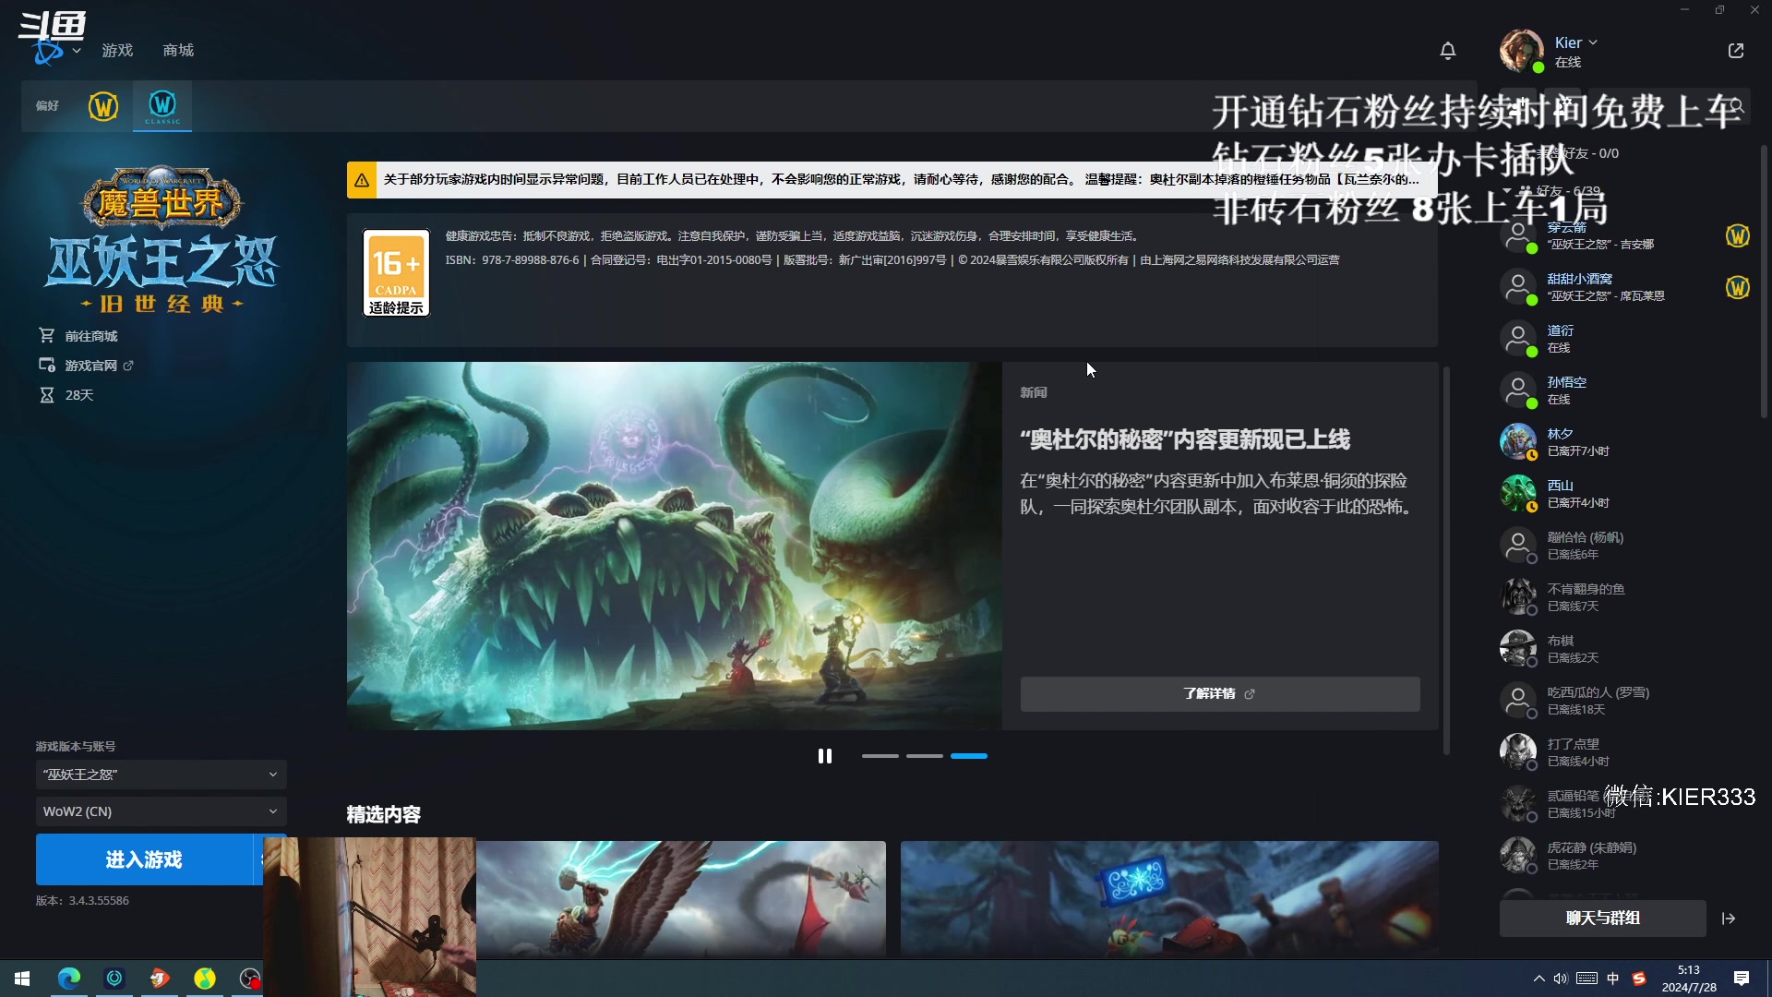Open 不肯翻身的鱼's avatar

coord(1518,596)
